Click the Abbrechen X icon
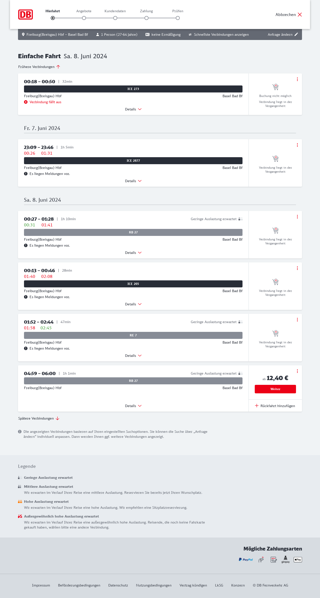This screenshot has height=598, width=320. [x=300, y=14]
